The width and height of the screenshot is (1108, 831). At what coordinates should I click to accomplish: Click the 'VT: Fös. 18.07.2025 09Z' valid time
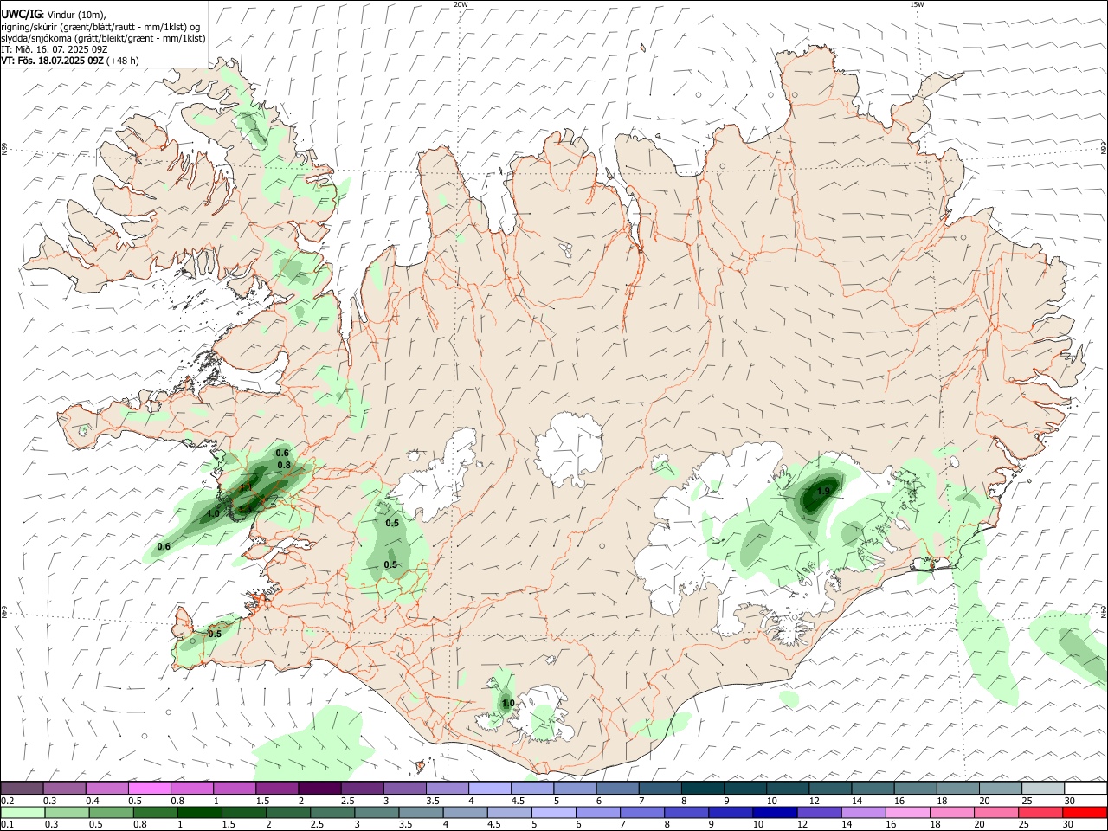[53, 61]
